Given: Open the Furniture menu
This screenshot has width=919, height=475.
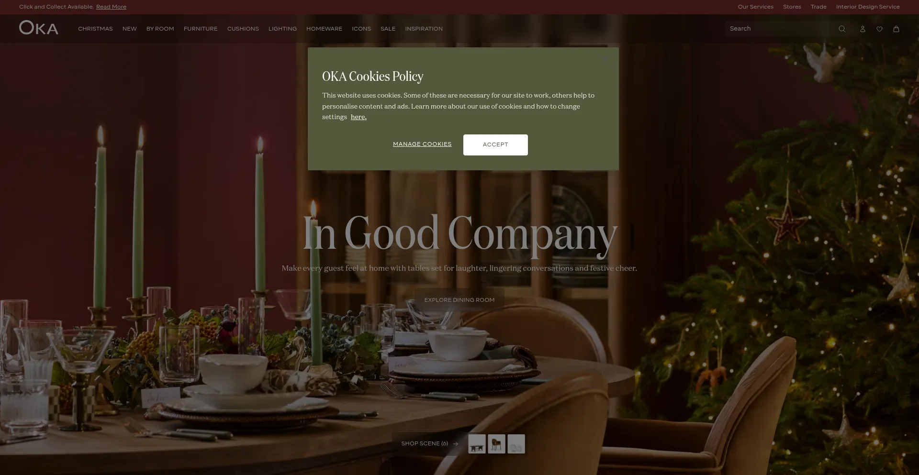Looking at the screenshot, I should click(x=201, y=29).
